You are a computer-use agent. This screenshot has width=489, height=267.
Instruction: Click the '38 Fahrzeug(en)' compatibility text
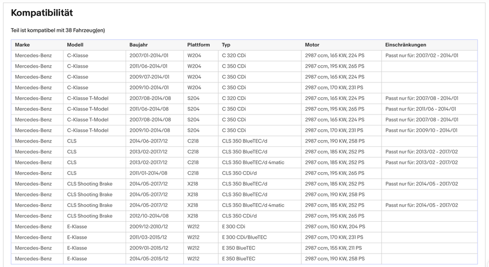pyautogui.click(x=85, y=30)
